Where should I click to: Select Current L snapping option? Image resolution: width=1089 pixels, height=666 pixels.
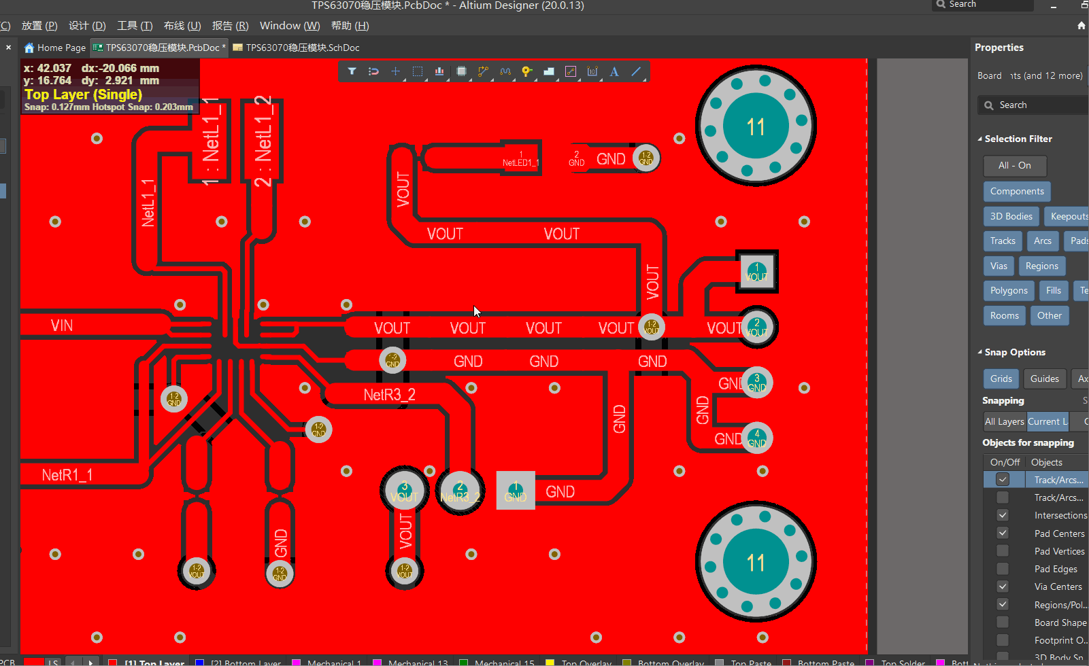[1048, 421]
